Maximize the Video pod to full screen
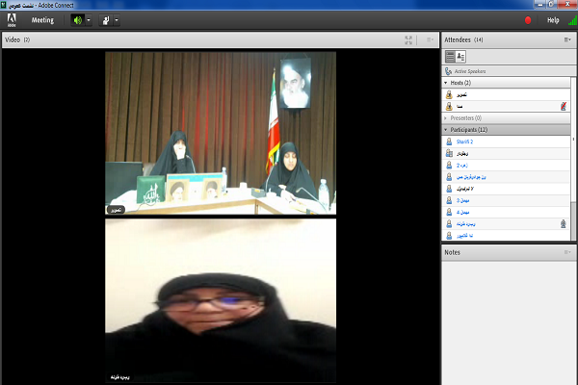The width and height of the screenshot is (578, 385). (x=408, y=39)
